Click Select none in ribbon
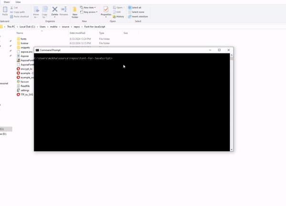Image resolution: width=286 pixels, height=206 pixels. (x=137, y=12)
